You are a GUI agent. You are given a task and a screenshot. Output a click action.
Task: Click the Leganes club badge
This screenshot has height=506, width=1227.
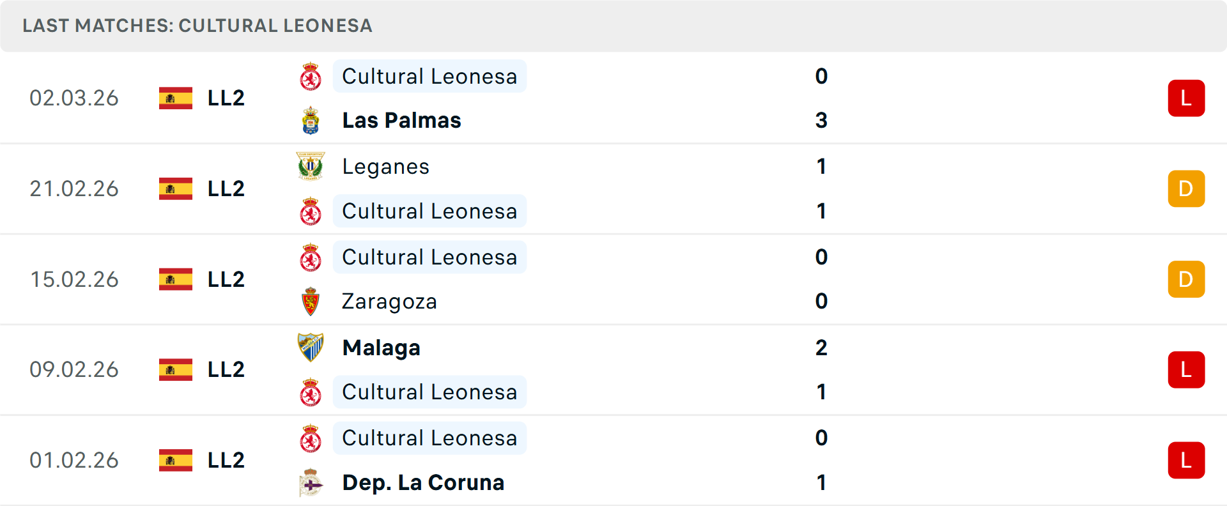click(311, 166)
